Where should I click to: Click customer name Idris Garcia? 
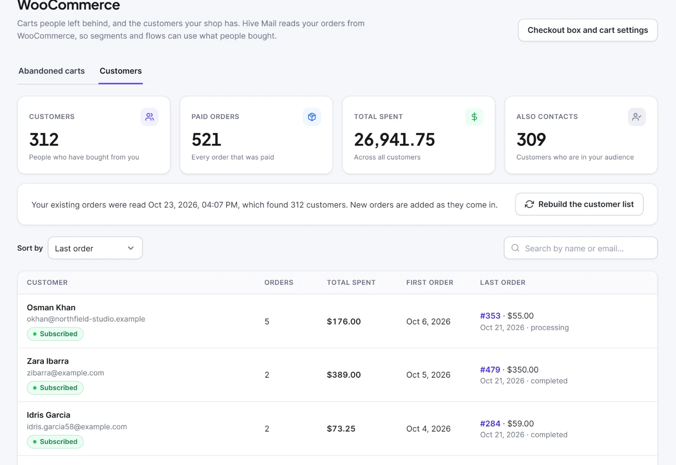[49, 415]
